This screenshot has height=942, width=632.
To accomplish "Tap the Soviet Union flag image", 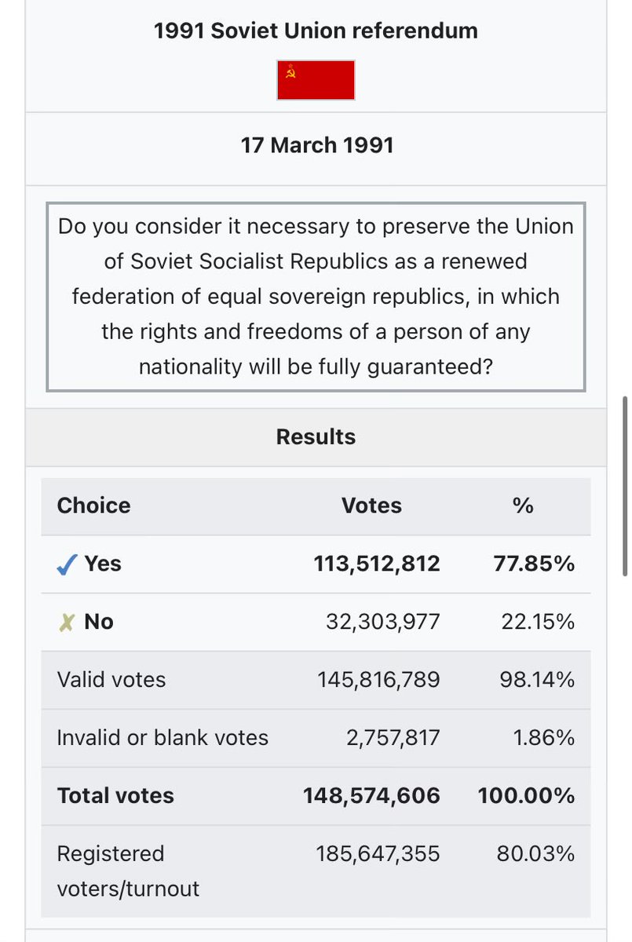I will [x=316, y=80].
